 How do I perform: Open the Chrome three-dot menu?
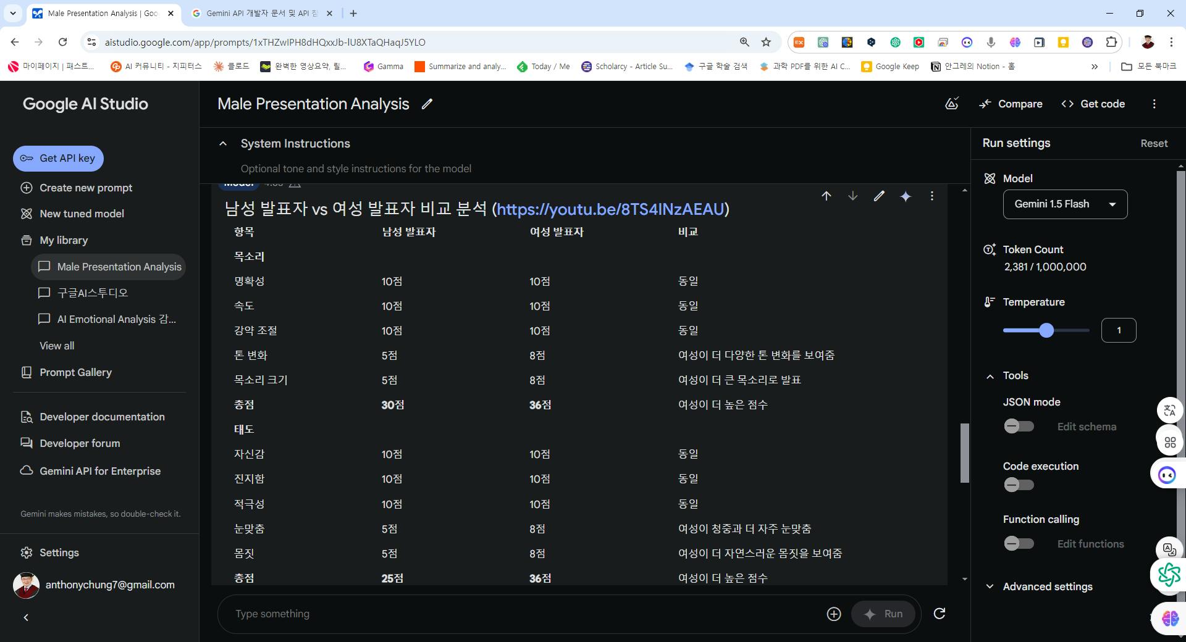(x=1171, y=42)
